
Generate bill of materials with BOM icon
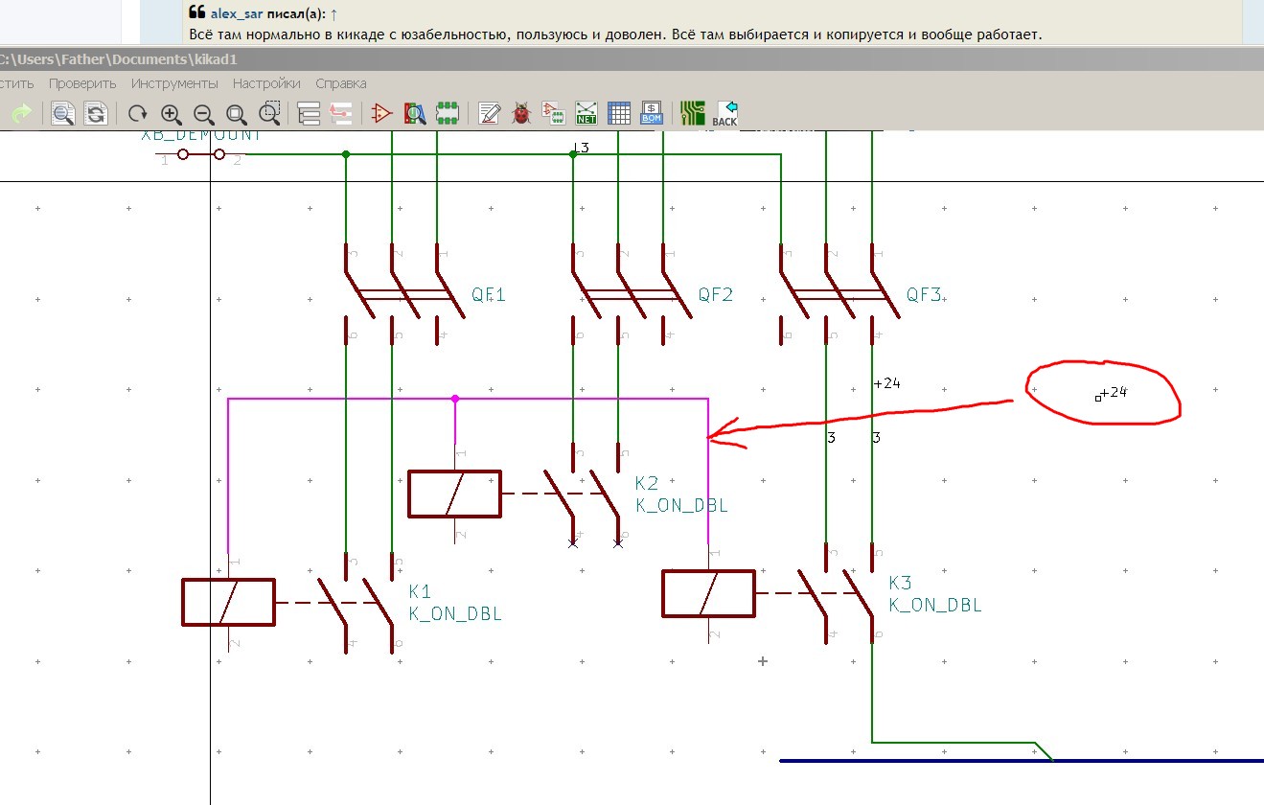(x=652, y=114)
